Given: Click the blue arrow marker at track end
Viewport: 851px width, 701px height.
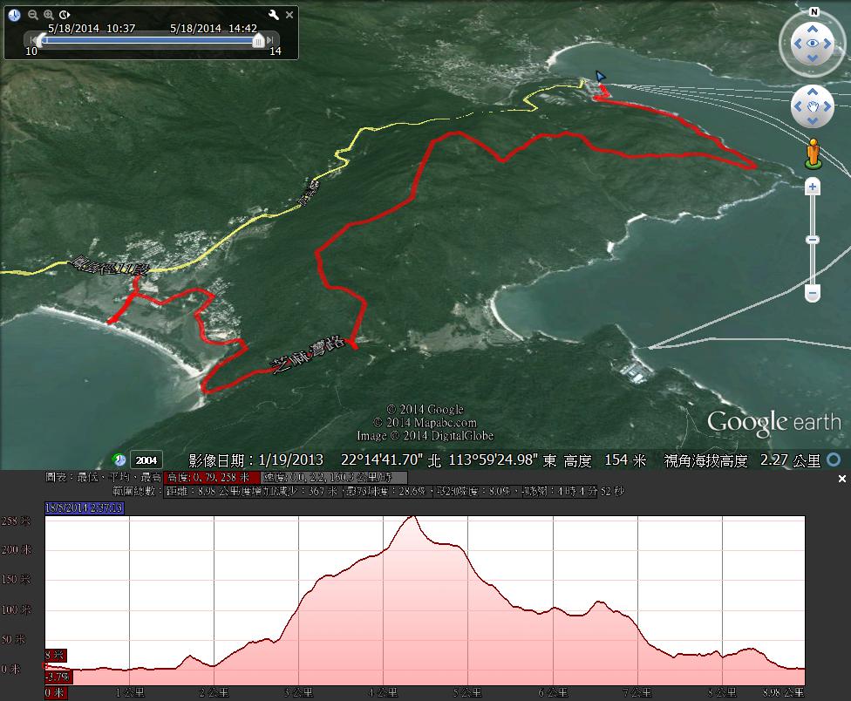Looking at the screenshot, I should click(600, 76).
